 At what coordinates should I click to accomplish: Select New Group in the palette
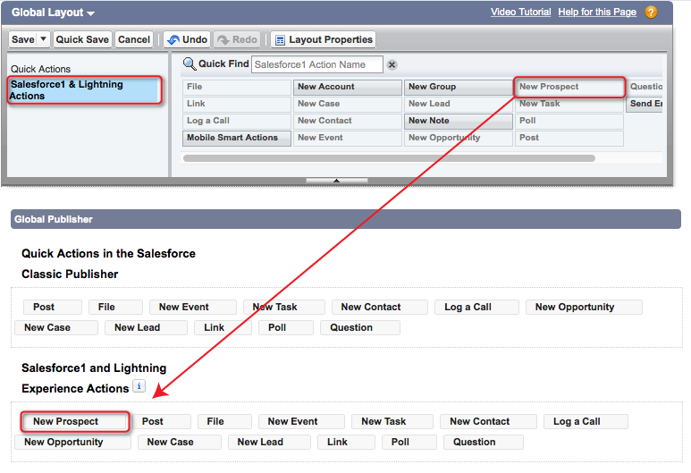[459, 87]
